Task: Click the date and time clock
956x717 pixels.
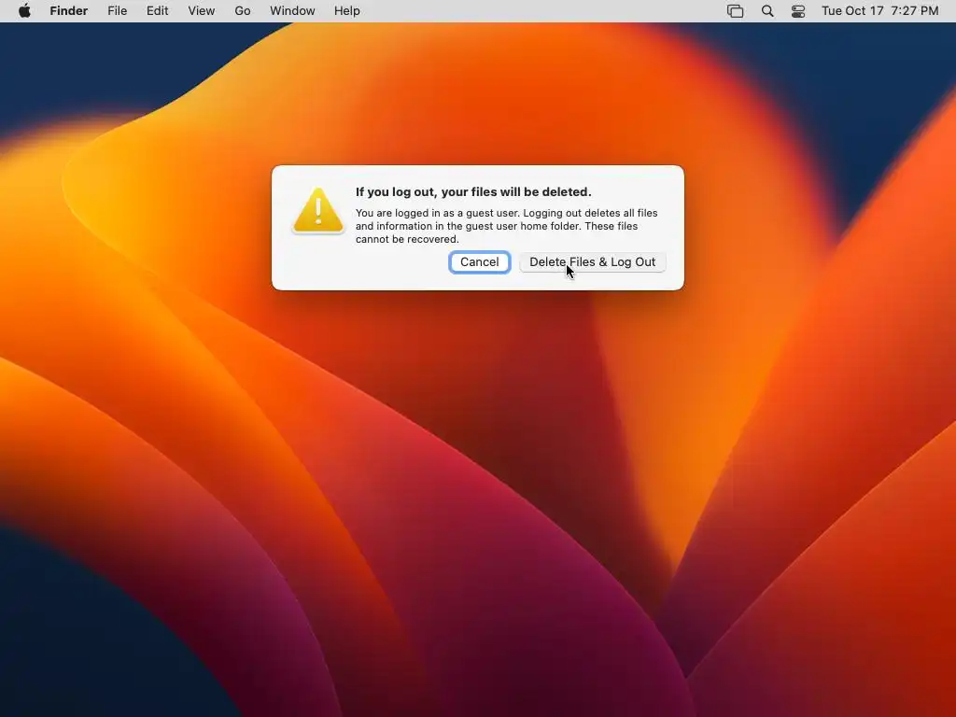Action: 879,11
